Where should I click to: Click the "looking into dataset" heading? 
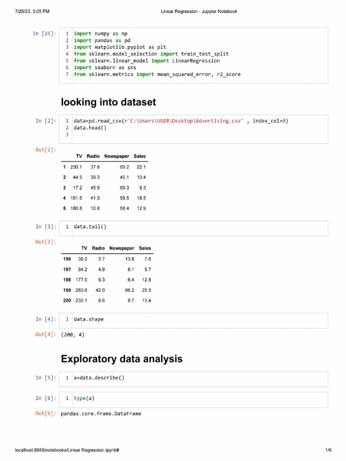point(109,103)
